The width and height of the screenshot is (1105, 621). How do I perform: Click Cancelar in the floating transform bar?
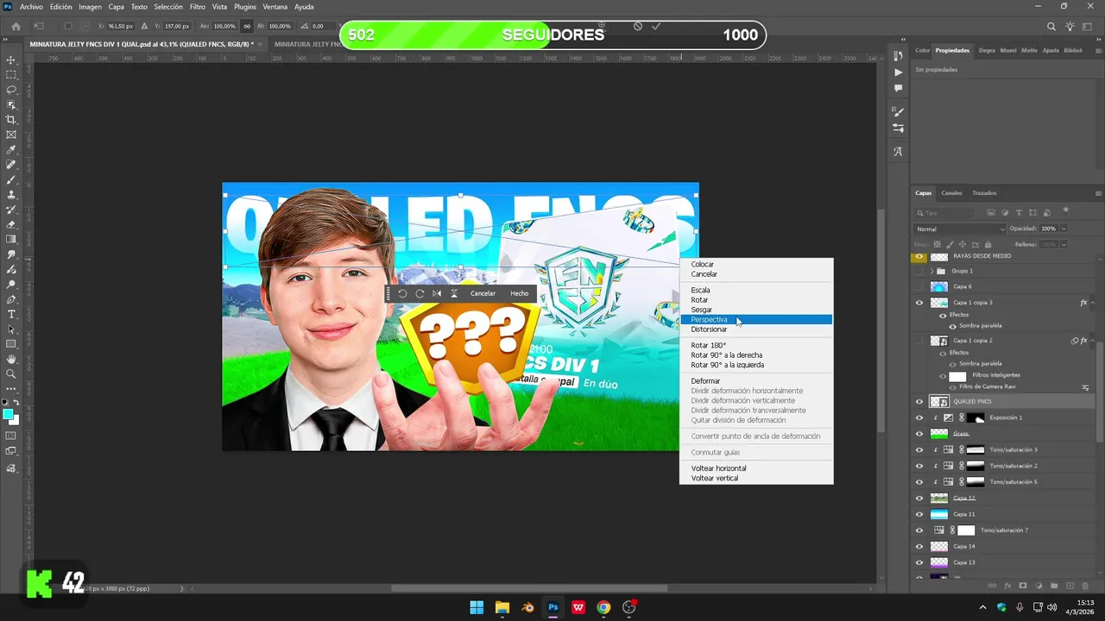(483, 293)
